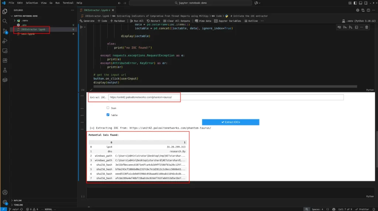Image resolution: width=378 pixels, height=211 pixels.
Task: Click the Customize Layout icon
Action: 350,3
